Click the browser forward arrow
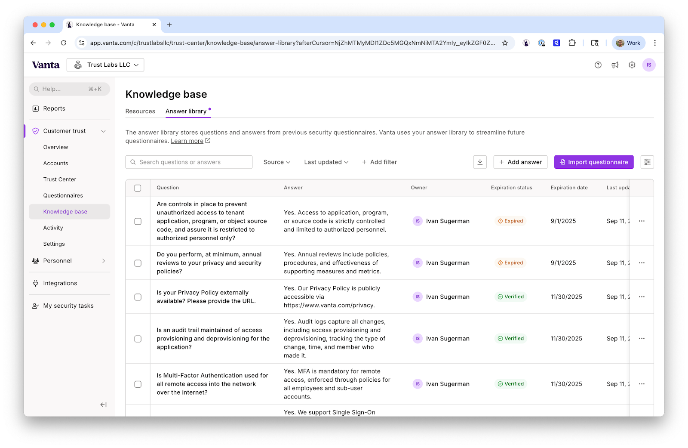688x448 pixels. (48, 43)
